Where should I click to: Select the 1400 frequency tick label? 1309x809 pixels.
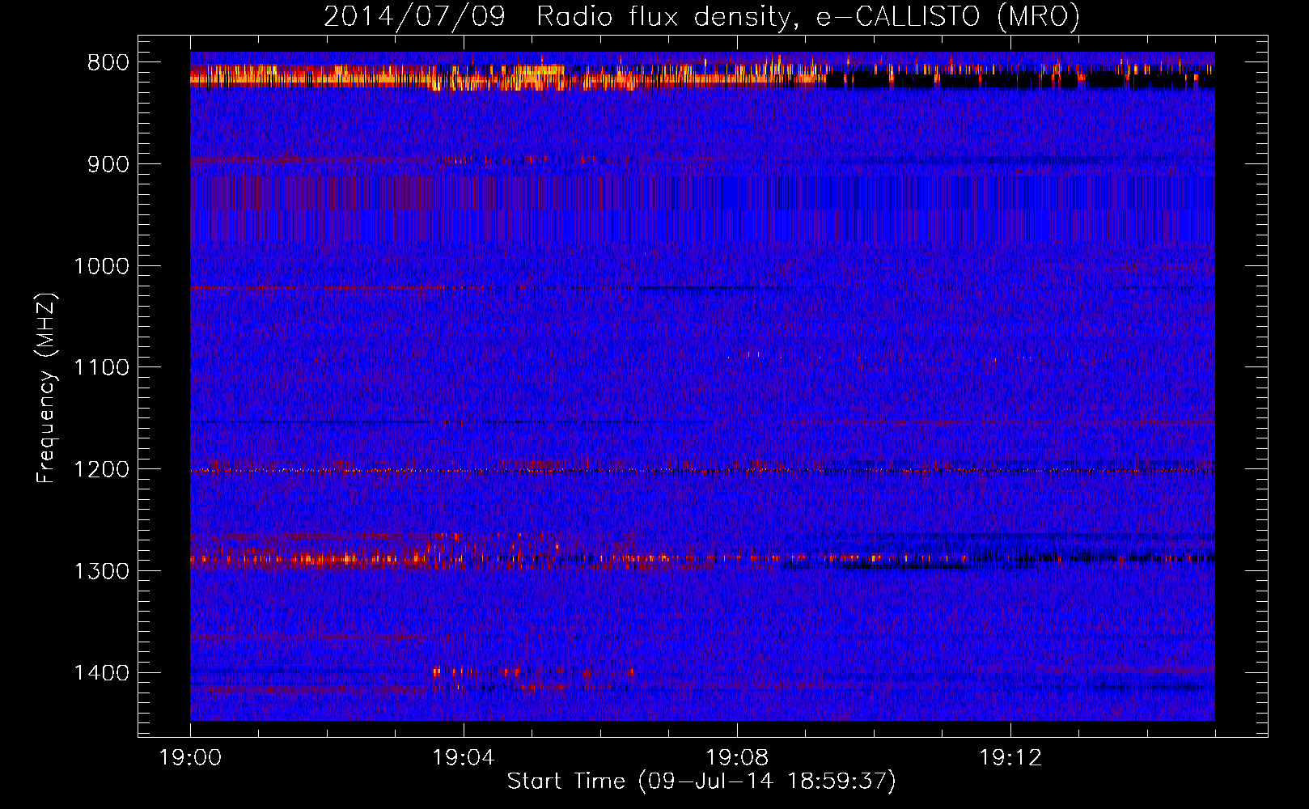(101, 673)
